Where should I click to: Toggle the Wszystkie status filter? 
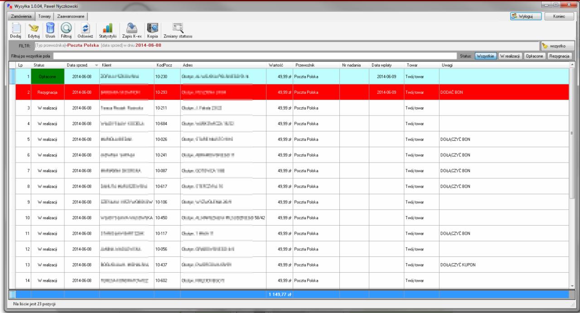pyautogui.click(x=485, y=56)
